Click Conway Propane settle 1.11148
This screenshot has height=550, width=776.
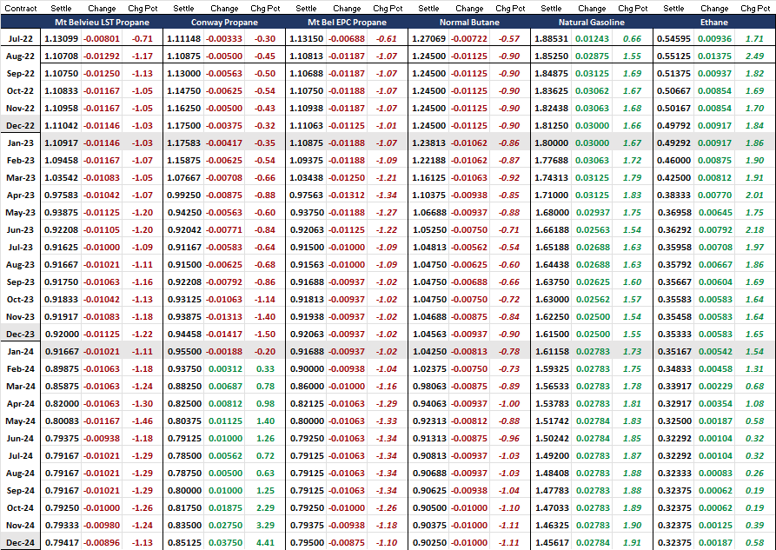tap(183, 38)
